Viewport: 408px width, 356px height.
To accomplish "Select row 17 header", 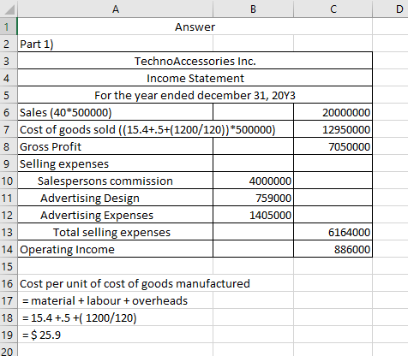I will point(9,300).
